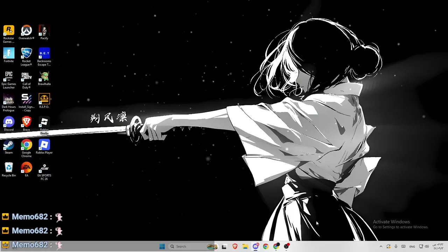Select the Fortnite desktop shortcut

(x=9, y=55)
